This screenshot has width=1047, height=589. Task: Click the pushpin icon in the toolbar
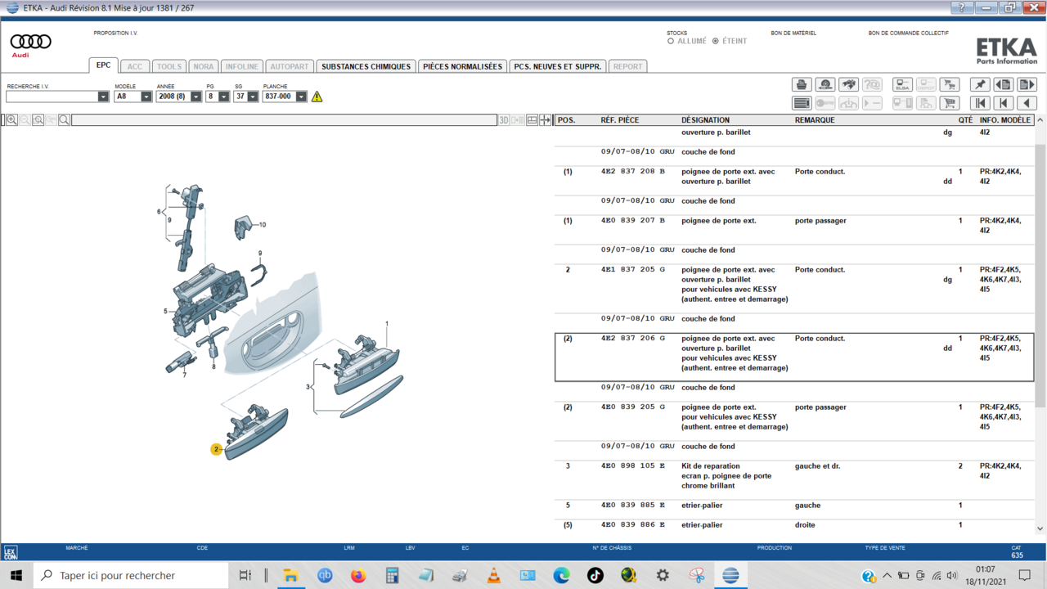(979, 84)
